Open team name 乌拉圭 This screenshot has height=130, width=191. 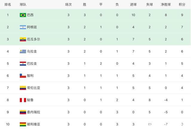[32, 51]
